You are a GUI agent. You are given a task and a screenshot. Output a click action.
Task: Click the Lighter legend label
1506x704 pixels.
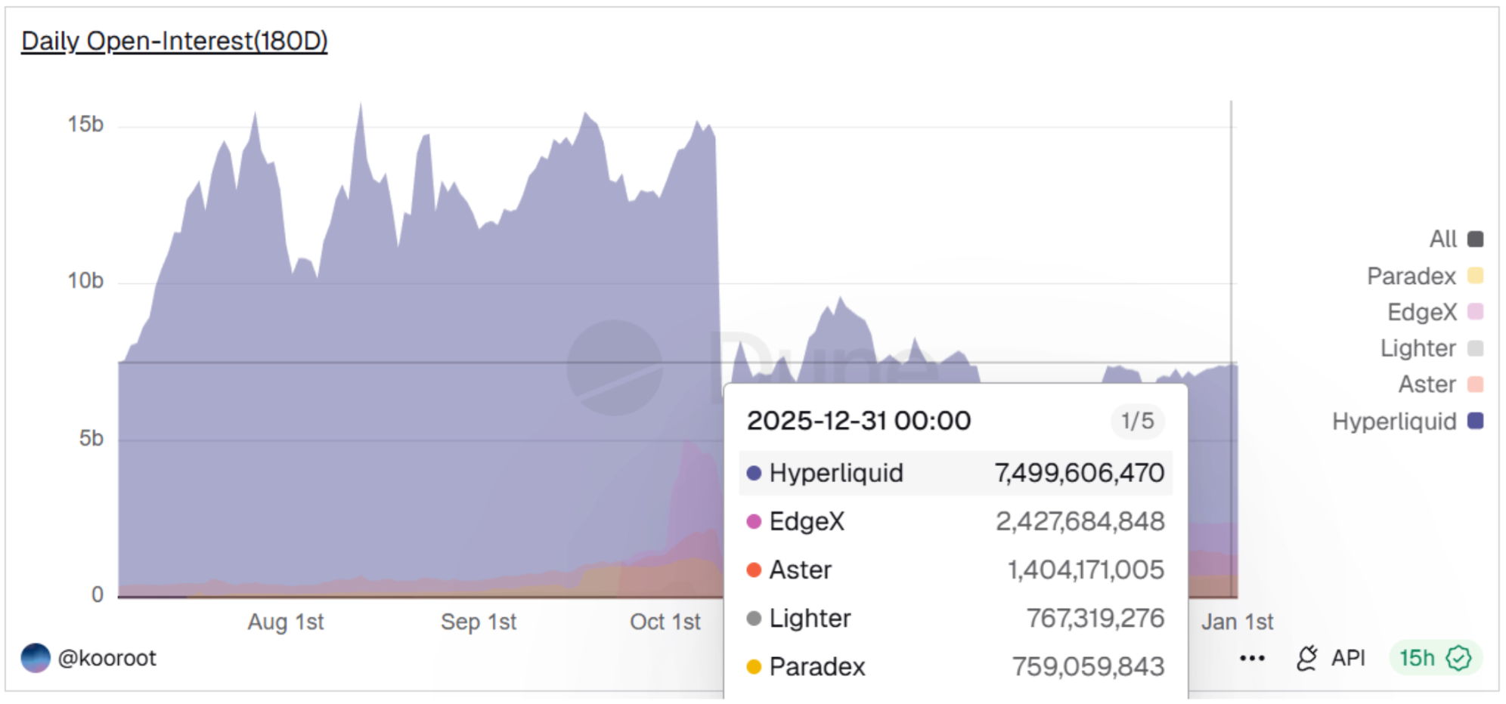coord(1418,348)
